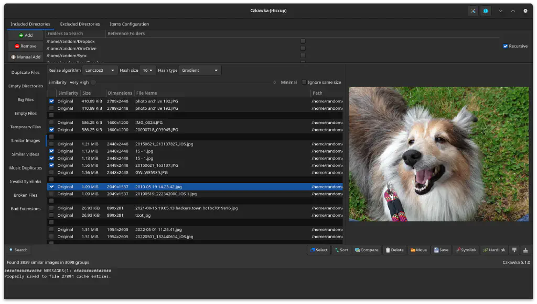
Task: Click the Similarity slider set to Very High
Action: tap(93, 82)
